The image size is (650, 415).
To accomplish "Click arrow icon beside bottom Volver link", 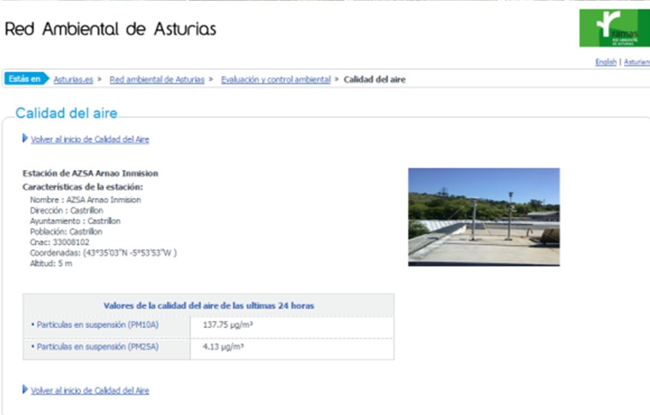I will 25,389.
